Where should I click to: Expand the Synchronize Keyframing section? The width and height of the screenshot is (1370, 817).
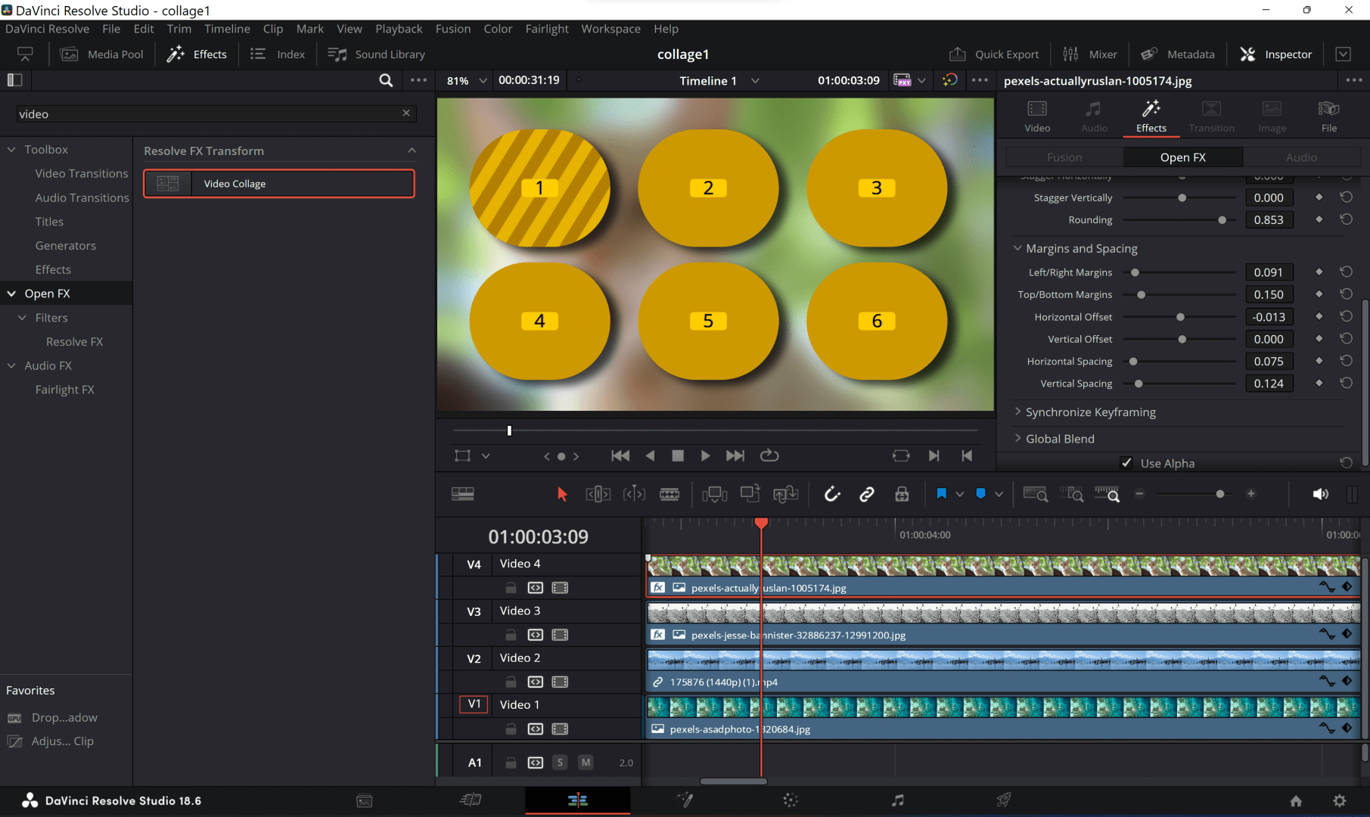pos(1018,412)
